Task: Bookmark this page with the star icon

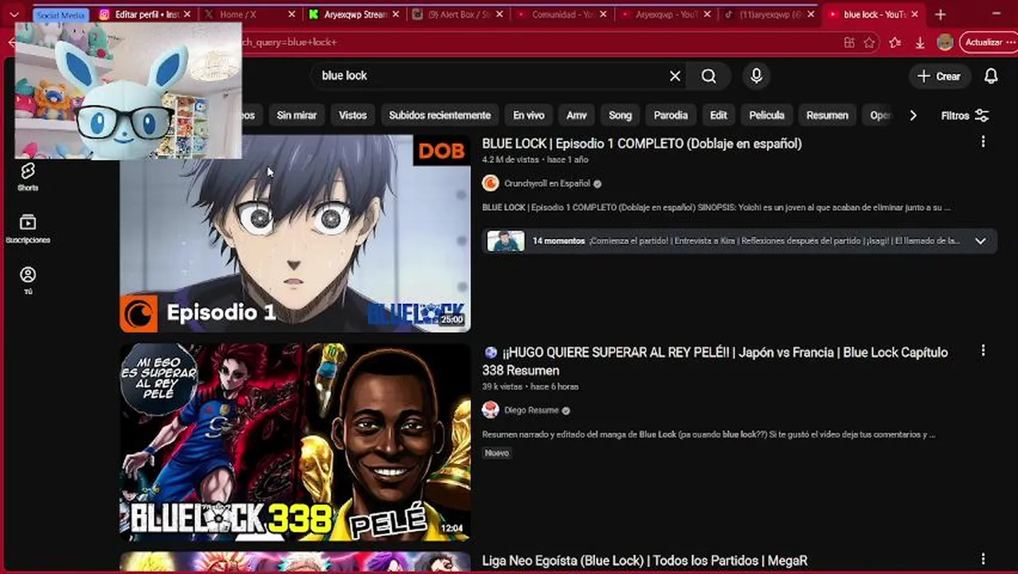Action: coord(869,42)
